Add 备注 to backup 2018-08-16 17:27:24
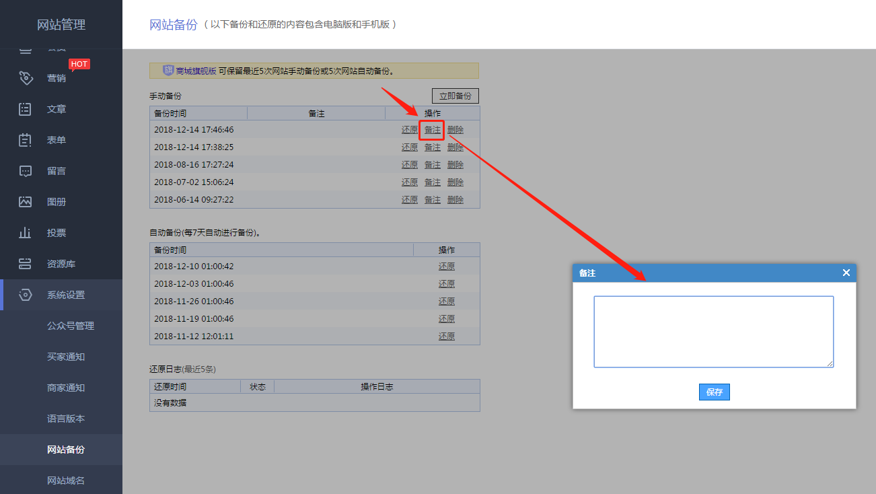This screenshot has width=876, height=494. tap(433, 165)
